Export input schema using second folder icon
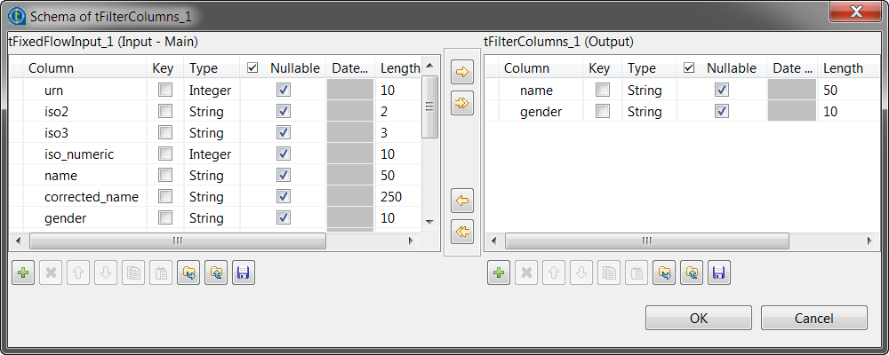Screen dimensions: 889x355 [x=216, y=273]
